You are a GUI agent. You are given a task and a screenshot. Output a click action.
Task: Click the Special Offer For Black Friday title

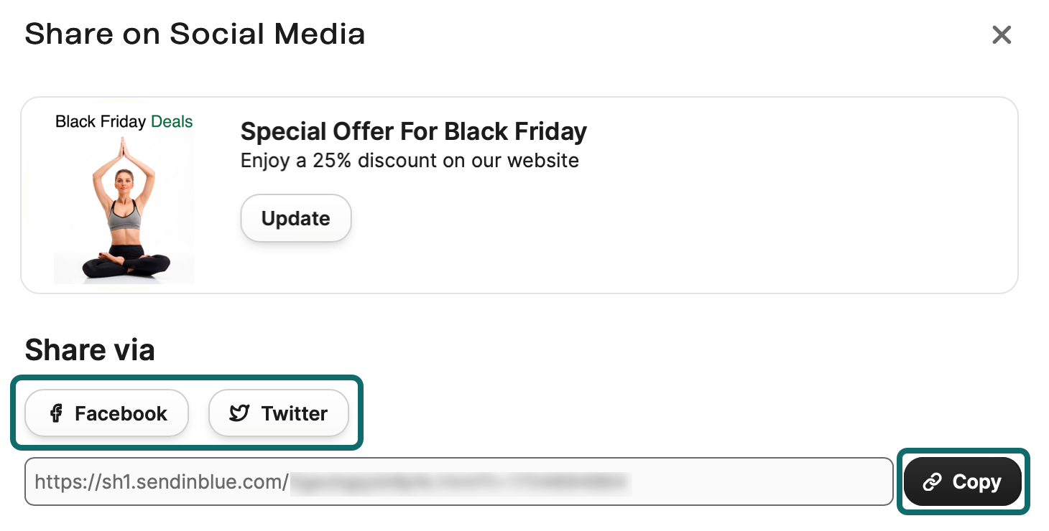tap(414, 131)
